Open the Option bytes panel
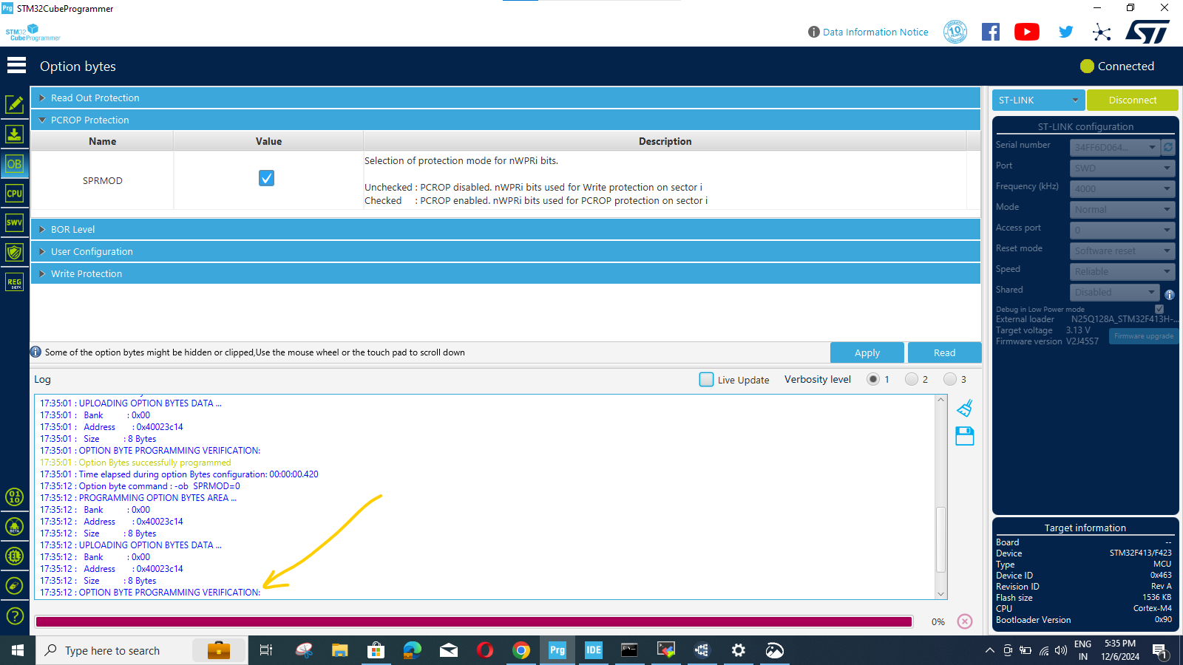This screenshot has height=665, width=1183. click(14, 164)
